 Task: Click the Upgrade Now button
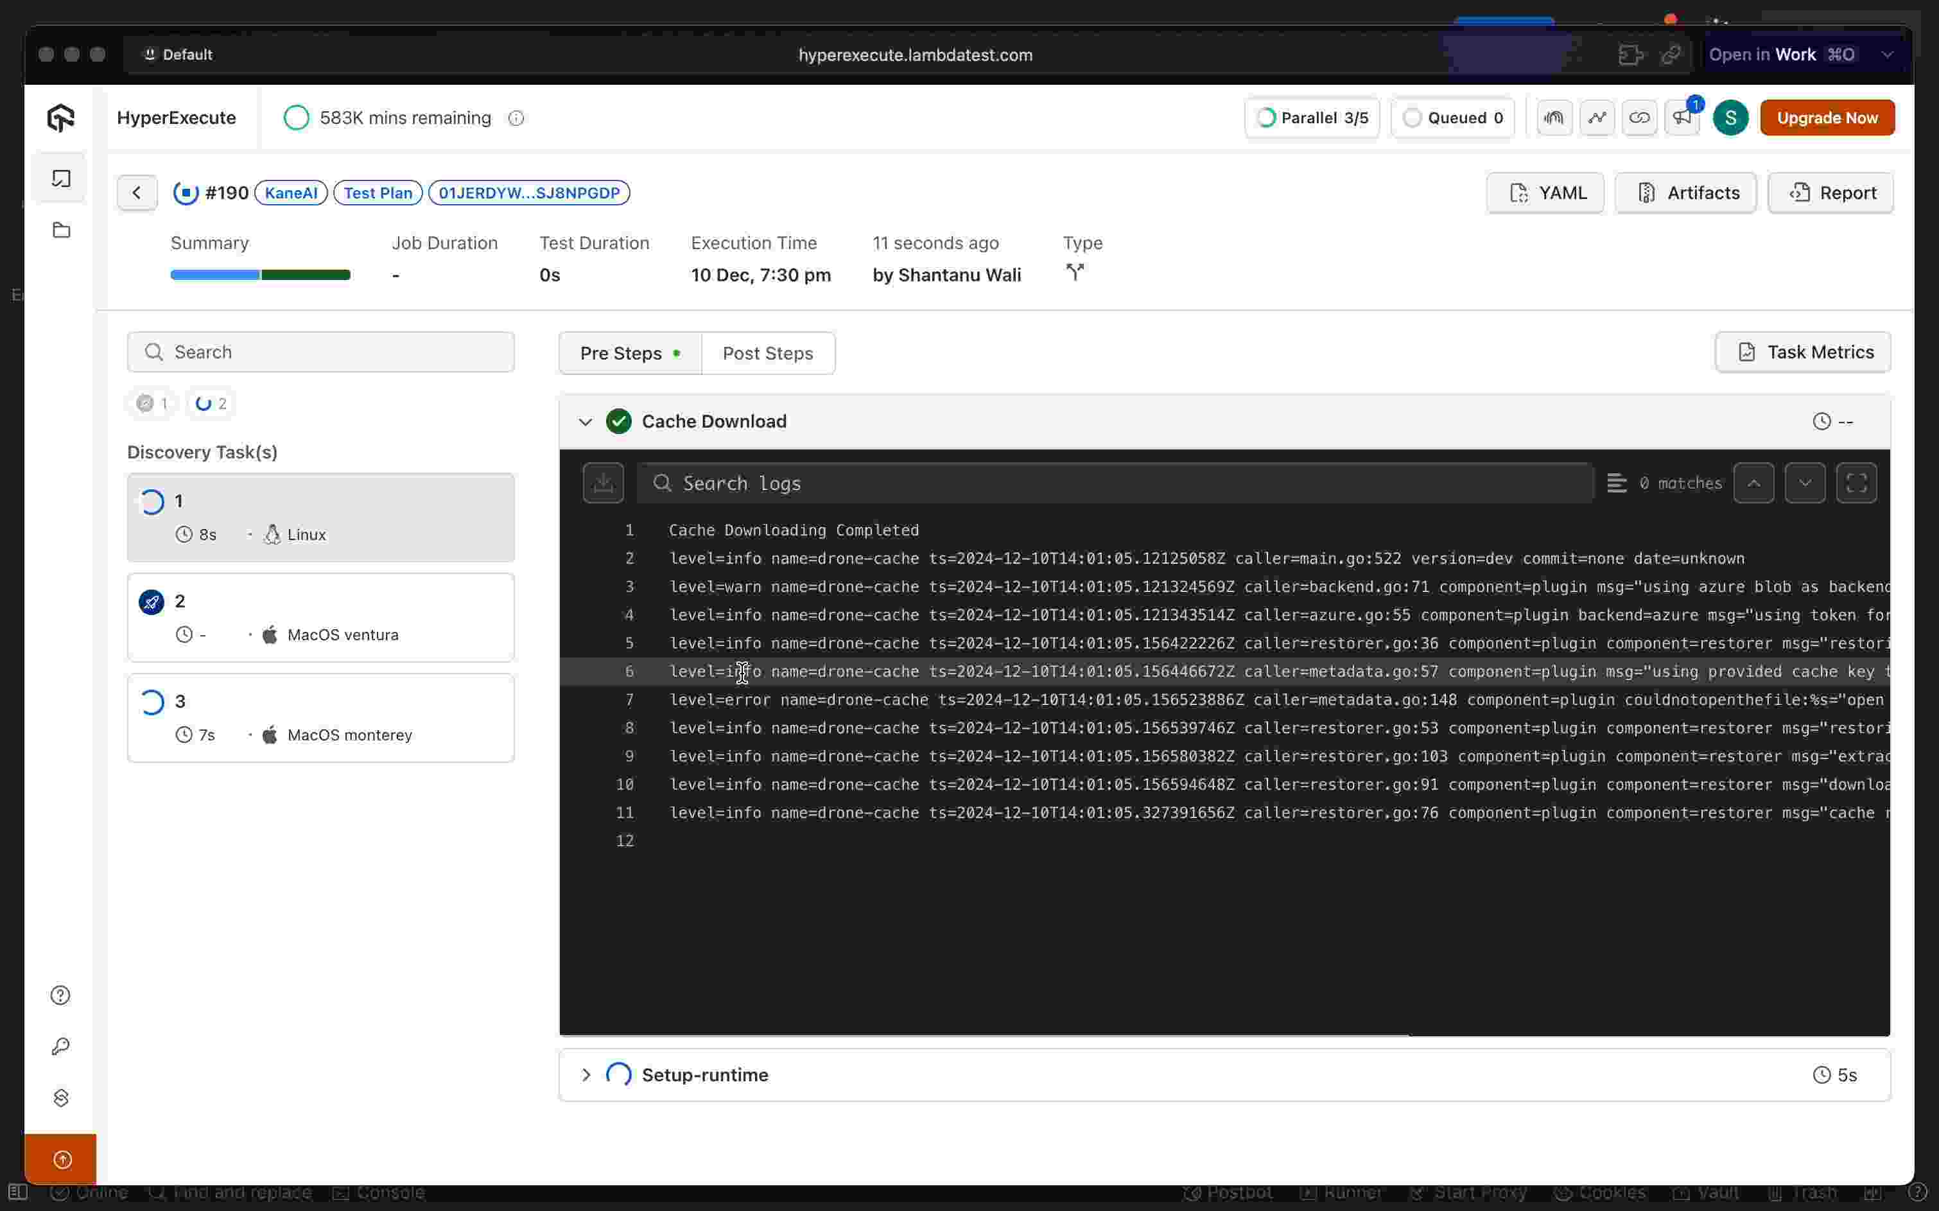coord(1827,118)
